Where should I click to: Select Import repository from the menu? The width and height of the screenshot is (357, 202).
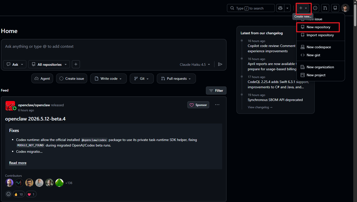(321, 35)
